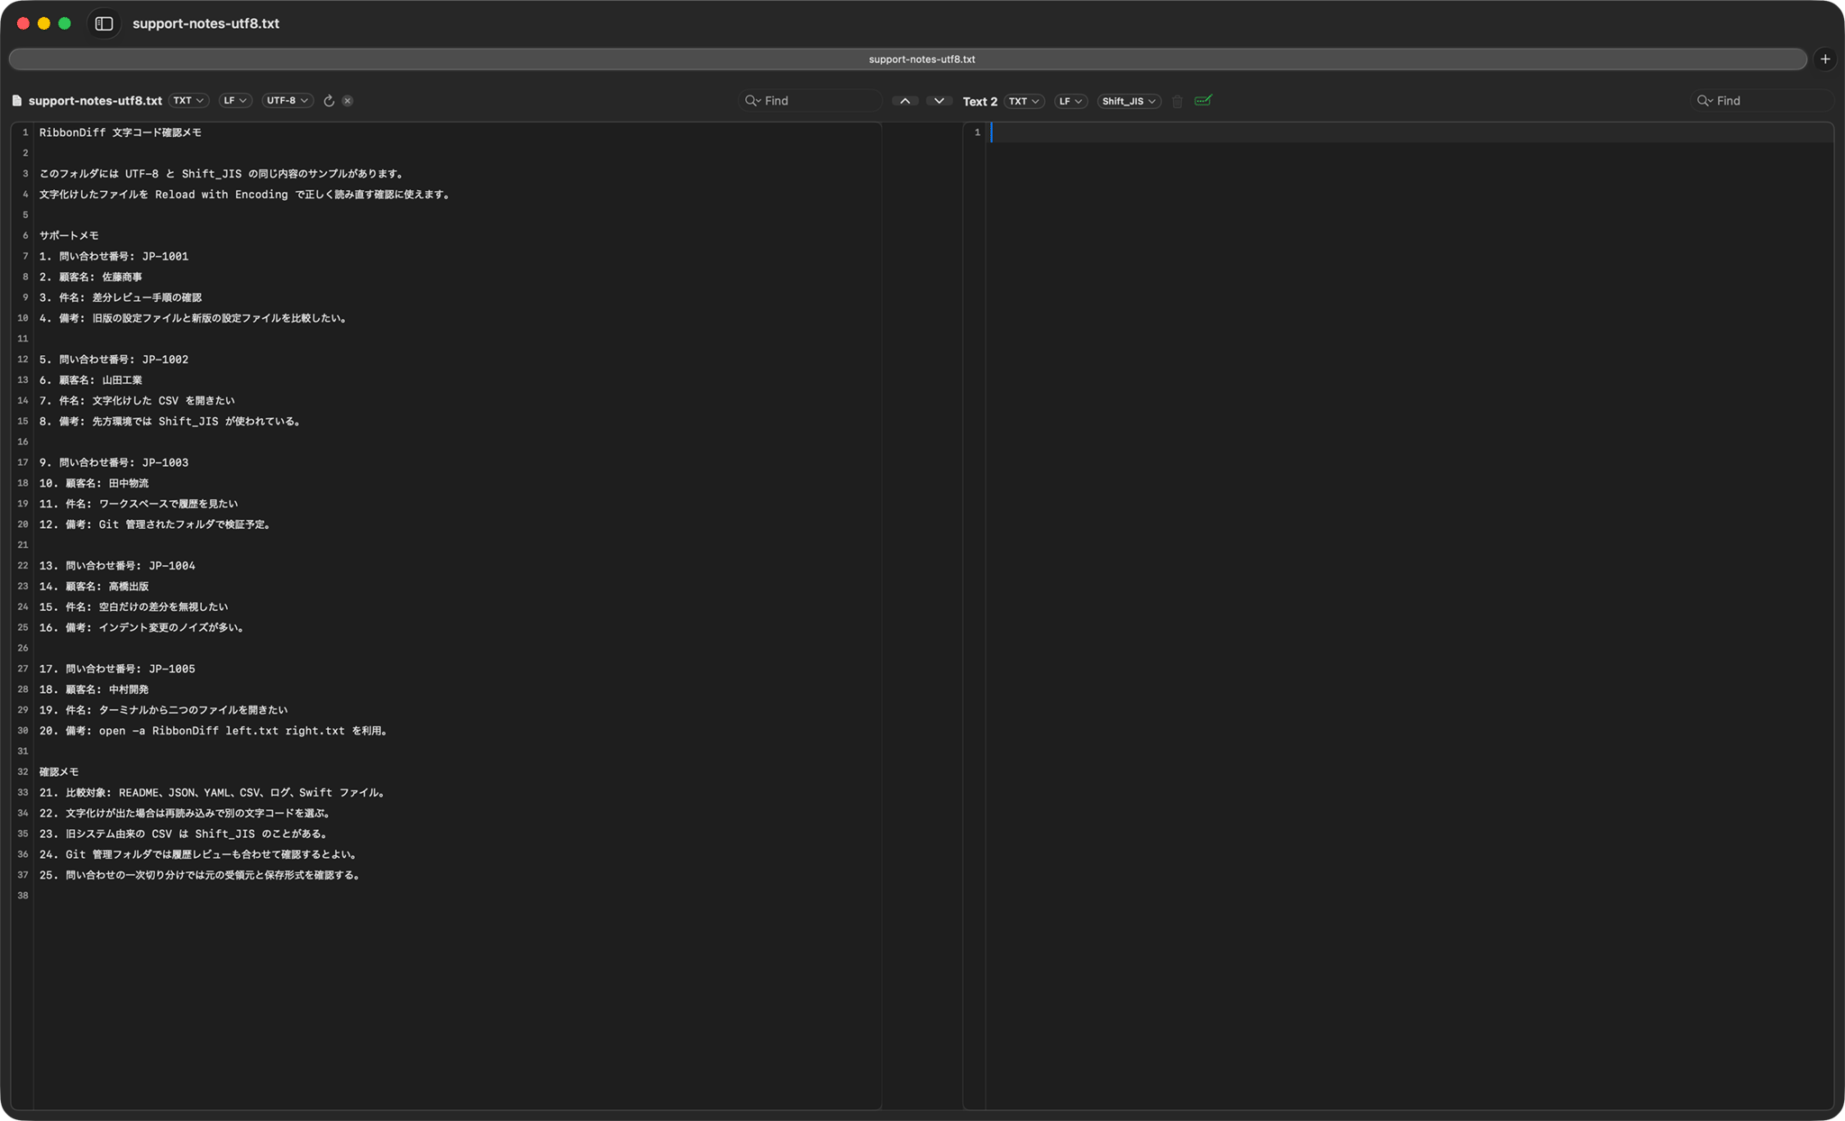Open the left pane TXT syntax dropdown
This screenshot has width=1845, height=1121.
pyautogui.click(x=189, y=101)
